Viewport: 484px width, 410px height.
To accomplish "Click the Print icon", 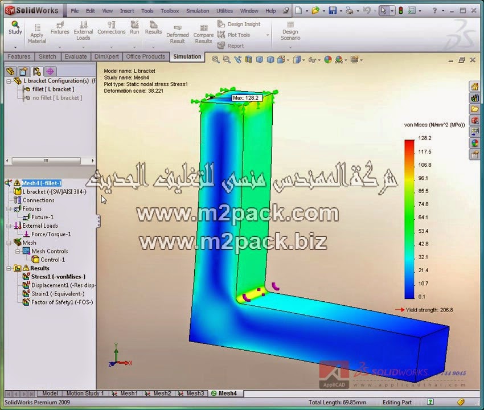I will (350, 11).
